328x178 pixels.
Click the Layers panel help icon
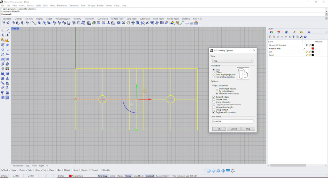305,37
